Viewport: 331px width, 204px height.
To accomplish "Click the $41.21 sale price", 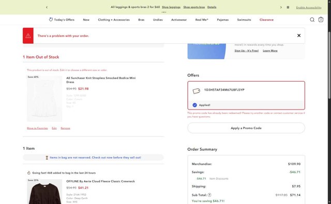I will coord(83,188).
